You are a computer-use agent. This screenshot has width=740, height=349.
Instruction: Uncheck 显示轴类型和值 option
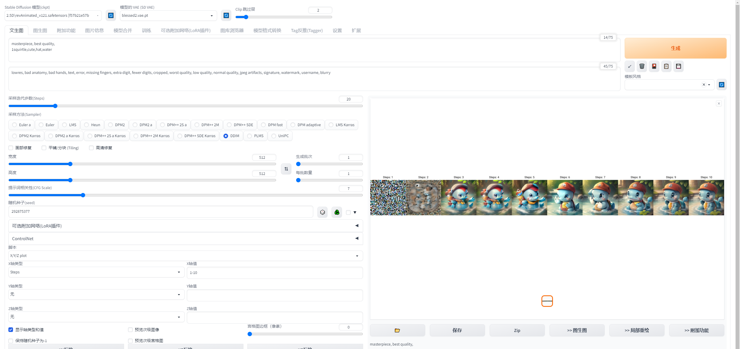point(11,330)
